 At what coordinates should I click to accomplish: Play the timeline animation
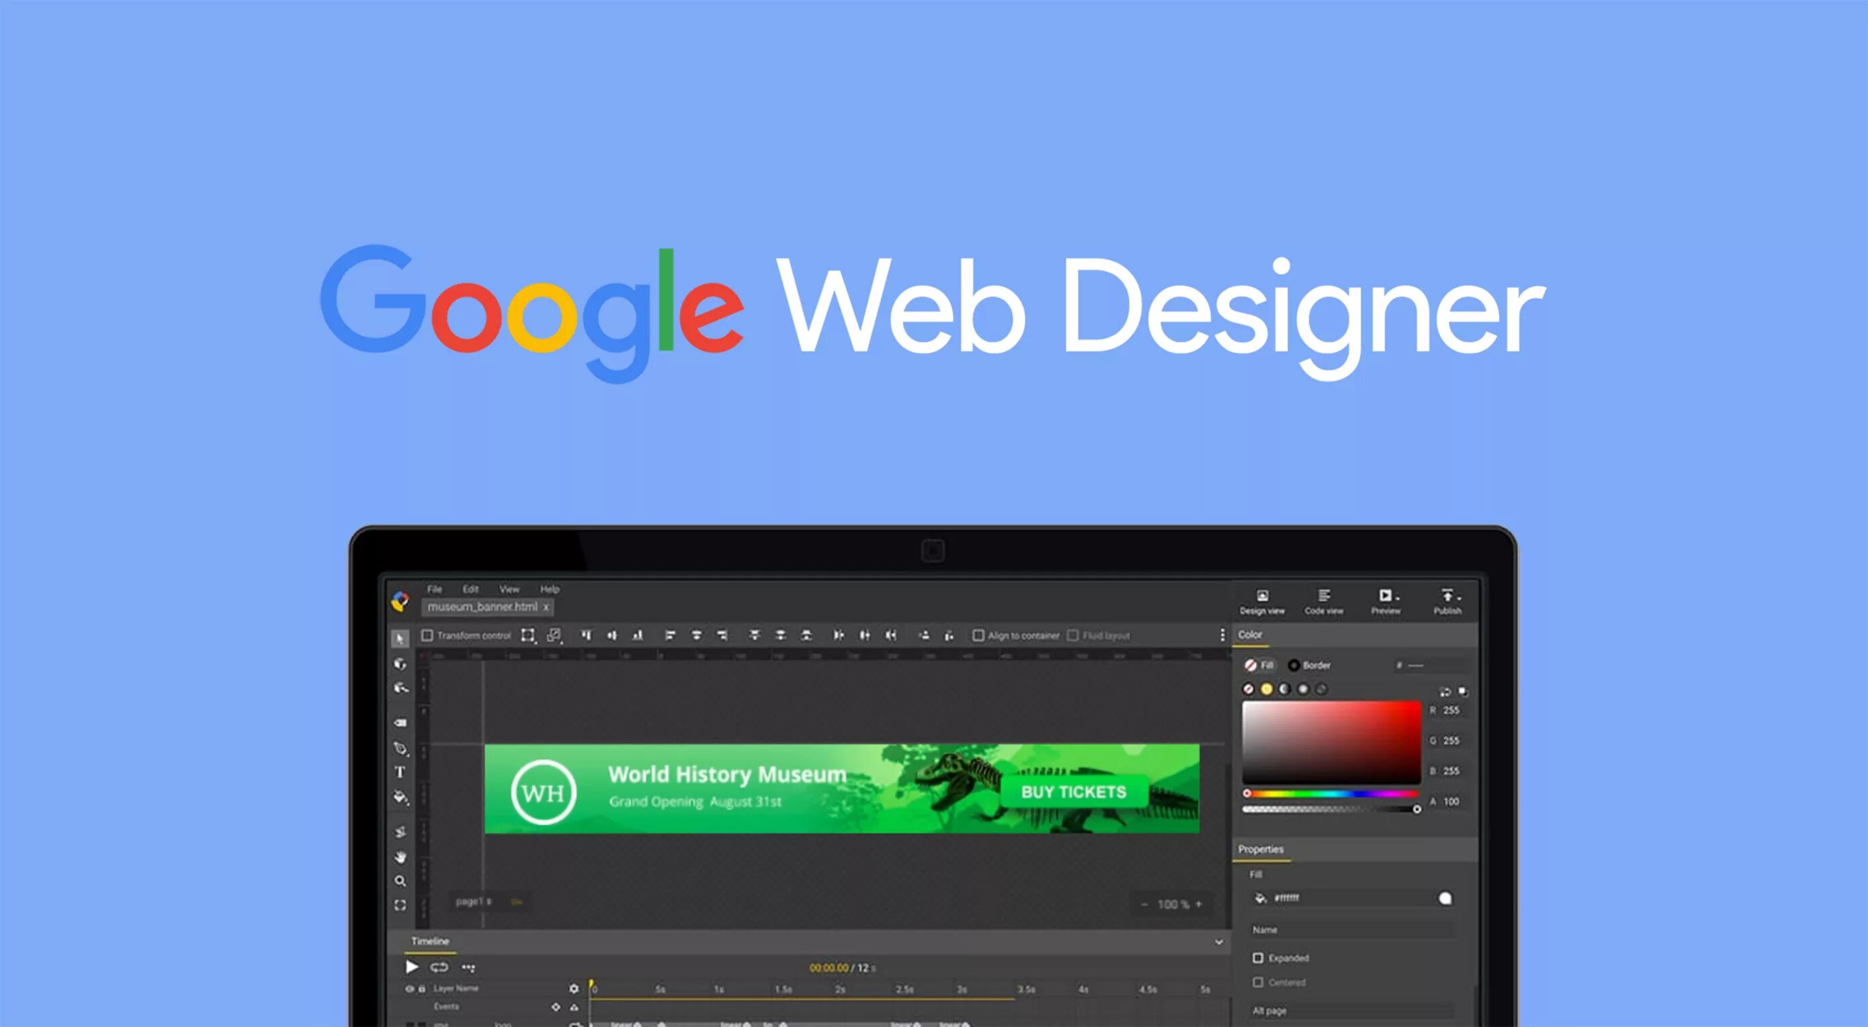[411, 967]
